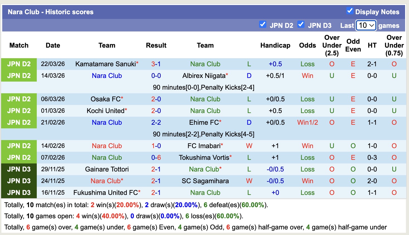
Task: Select the JPN D3 badge next to Gainare Tottori match
Action: pos(19,169)
